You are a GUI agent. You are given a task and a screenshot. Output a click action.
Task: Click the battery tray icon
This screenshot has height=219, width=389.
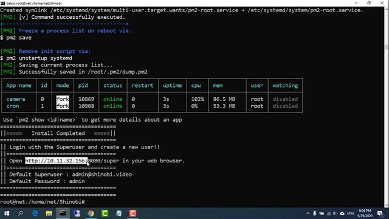322,214
